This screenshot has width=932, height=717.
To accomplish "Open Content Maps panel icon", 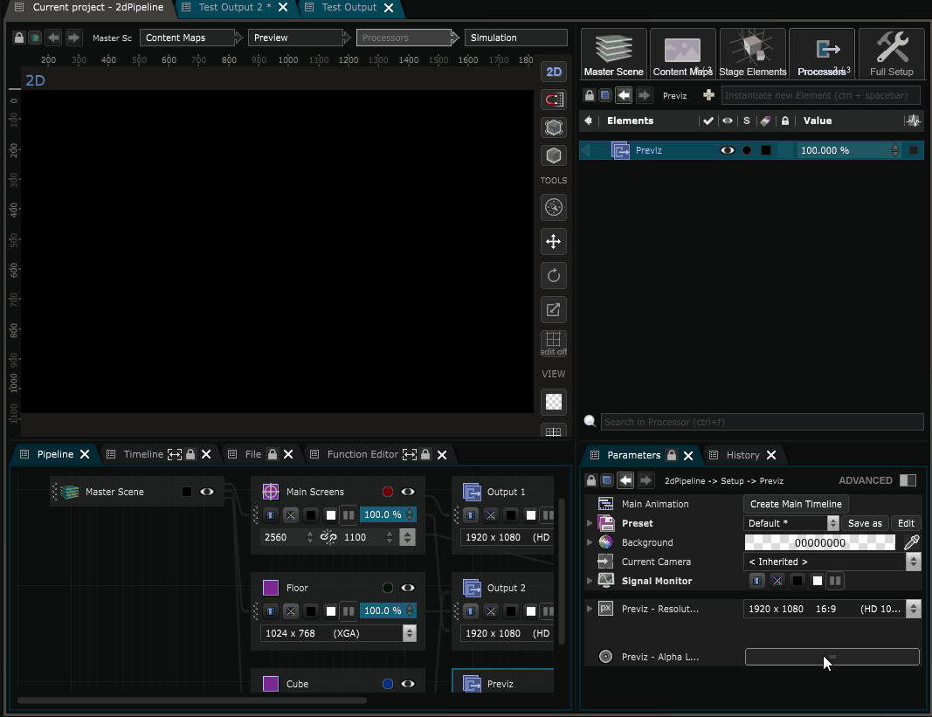I will point(682,54).
